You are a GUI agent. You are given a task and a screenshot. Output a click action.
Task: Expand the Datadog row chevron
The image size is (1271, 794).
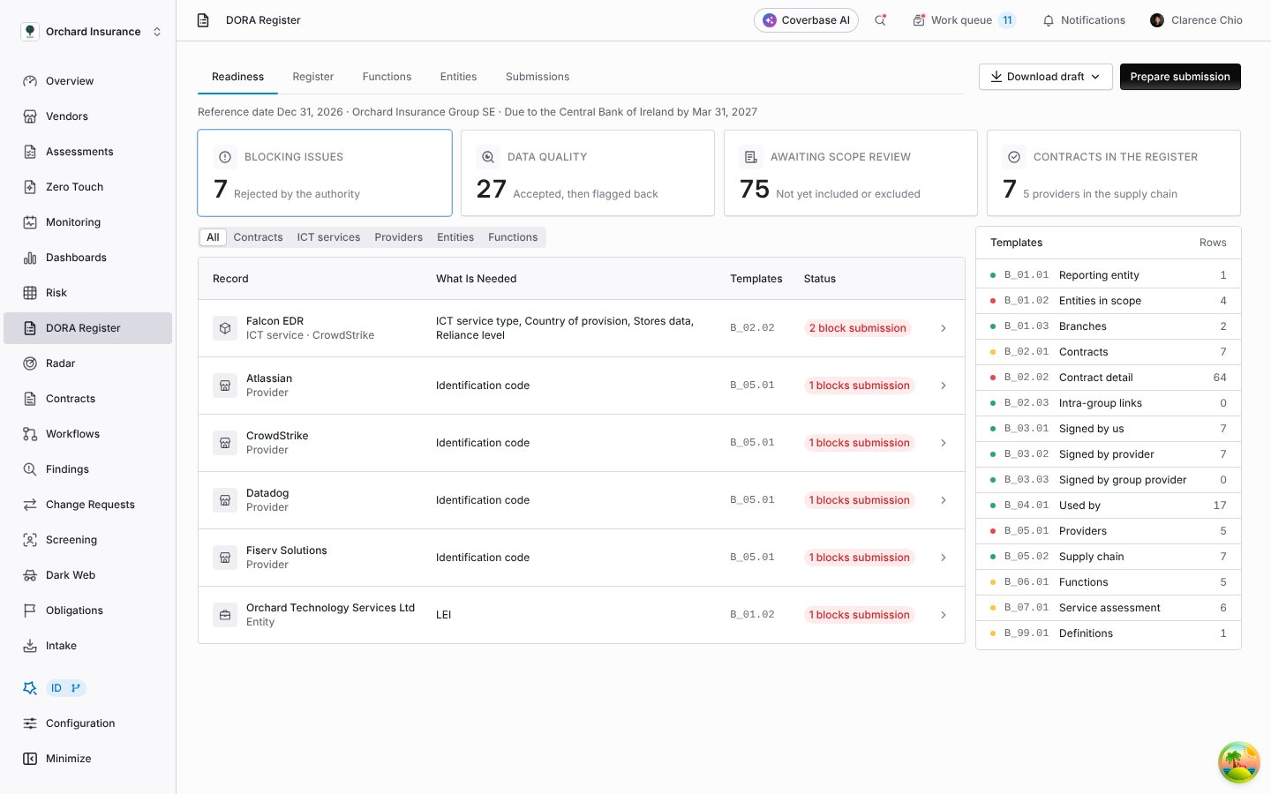[944, 500]
